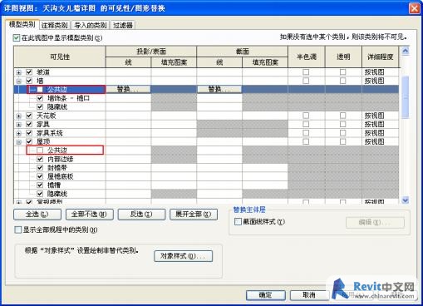The height and width of the screenshot is (306, 423).
Task: Collapse the 墙 category node
Action: pyautogui.click(x=18, y=81)
